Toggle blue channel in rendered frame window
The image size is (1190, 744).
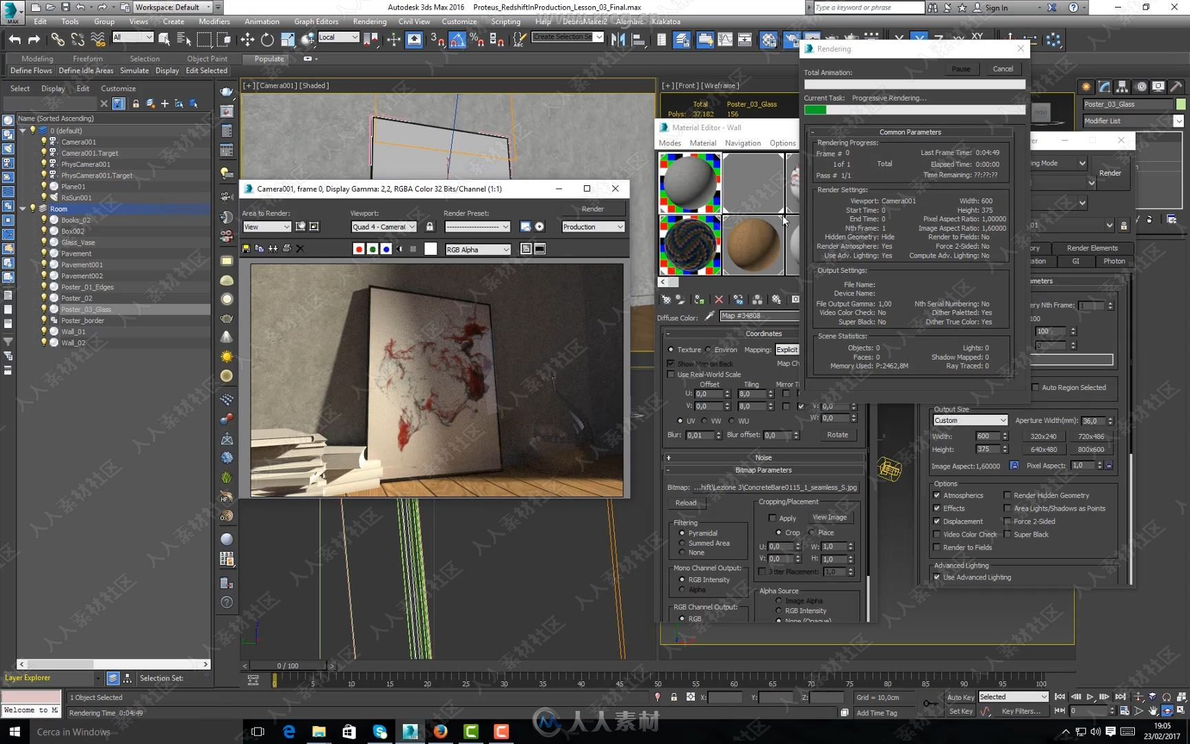tap(386, 249)
